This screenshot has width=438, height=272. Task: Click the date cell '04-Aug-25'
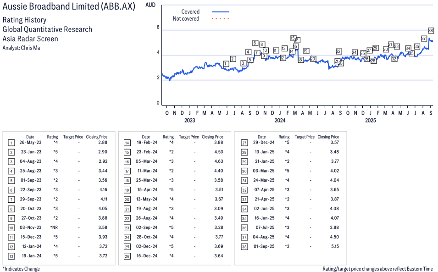coord(264,237)
